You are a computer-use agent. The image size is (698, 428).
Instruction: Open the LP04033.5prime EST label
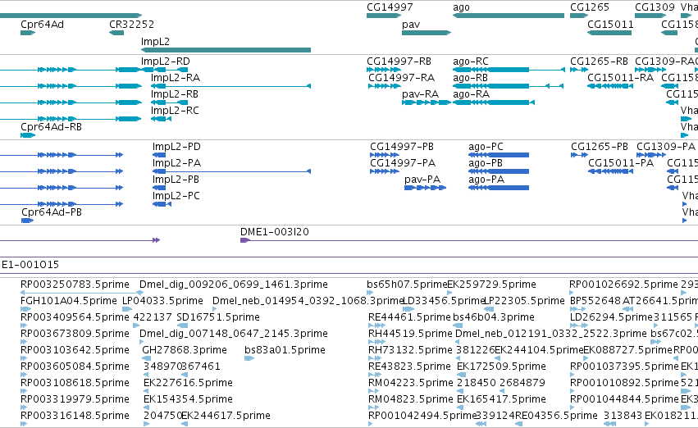point(162,301)
